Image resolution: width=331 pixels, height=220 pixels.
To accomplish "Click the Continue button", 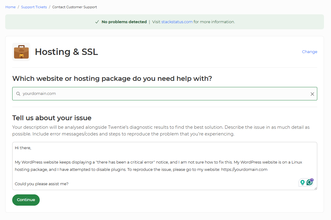I will tap(26, 200).
